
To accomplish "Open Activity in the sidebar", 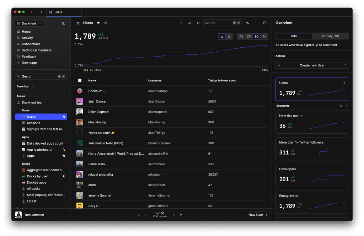I will 27,38.
